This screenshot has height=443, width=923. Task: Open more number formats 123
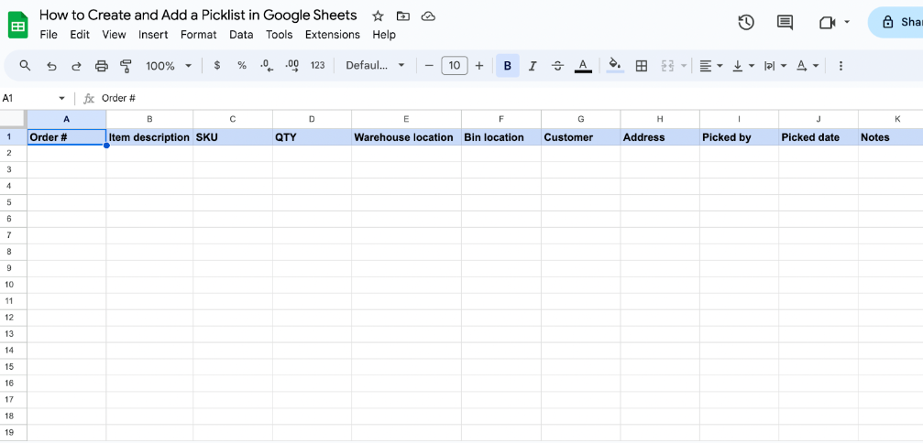[318, 66]
